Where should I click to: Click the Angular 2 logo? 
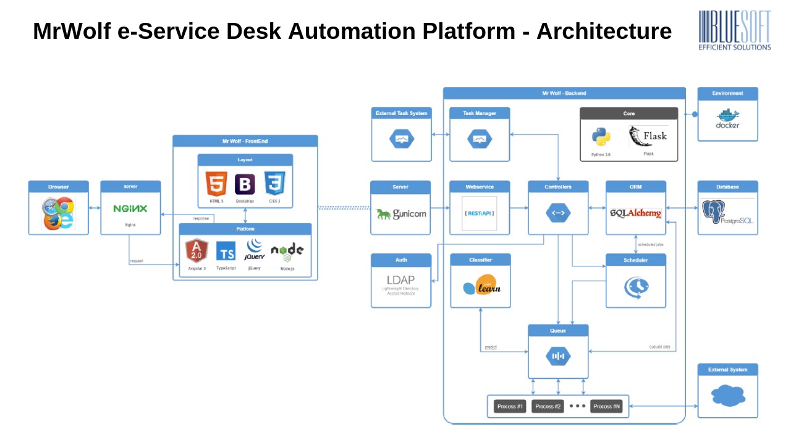tap(197, 251)
